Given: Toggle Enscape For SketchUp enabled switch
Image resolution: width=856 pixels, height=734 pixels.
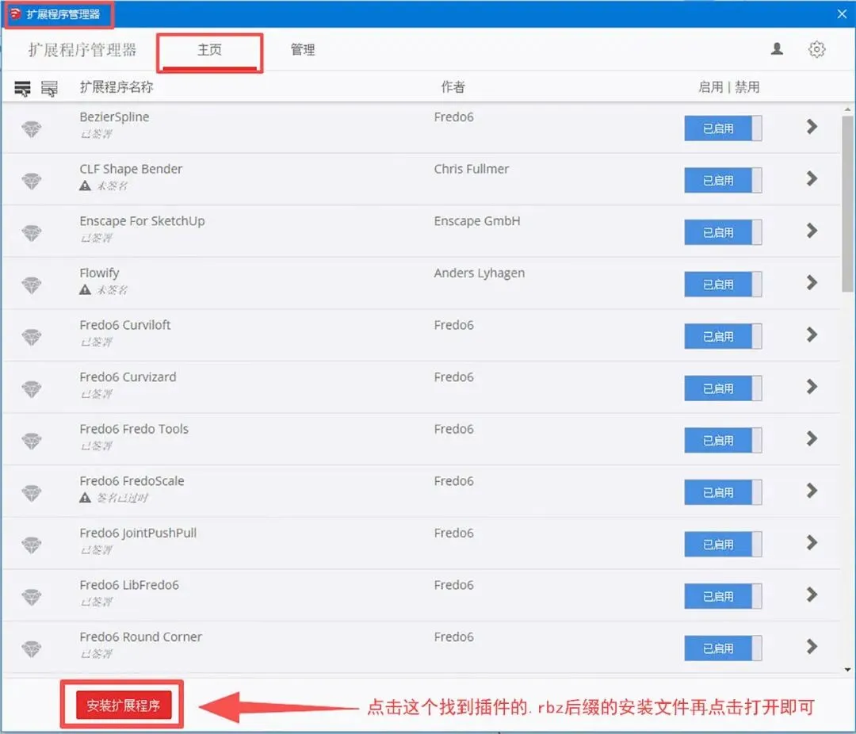Looking at the screenshot, I should click(723, 232).
